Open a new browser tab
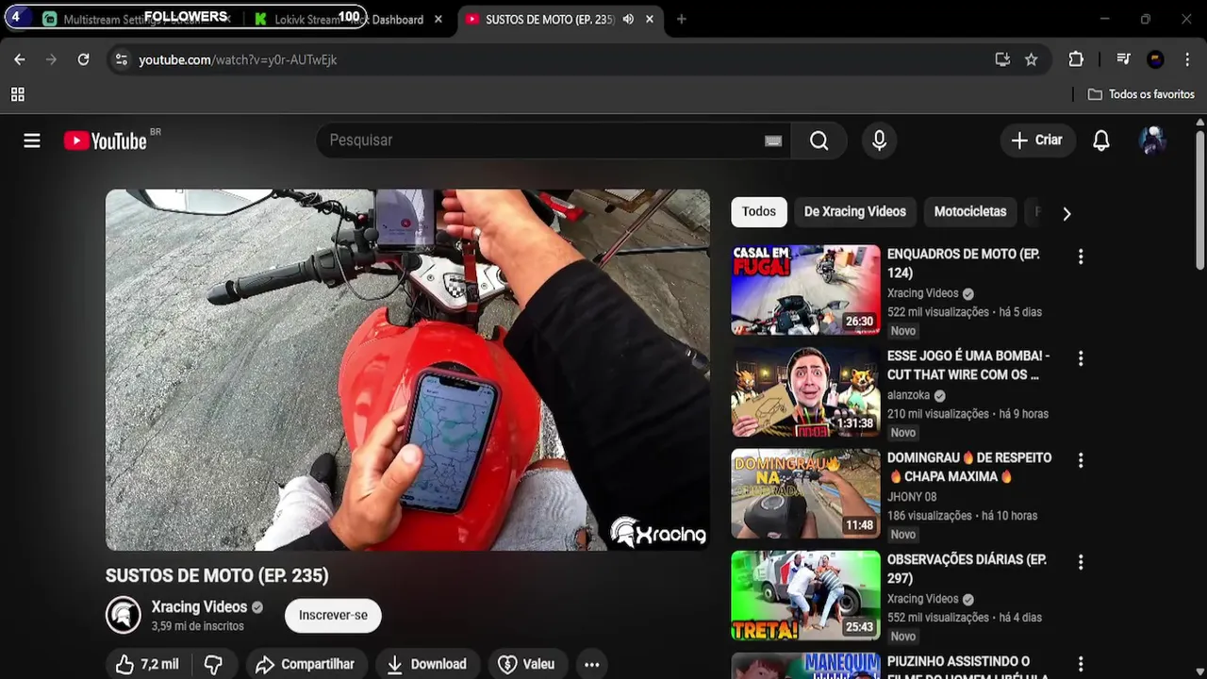 681,19
